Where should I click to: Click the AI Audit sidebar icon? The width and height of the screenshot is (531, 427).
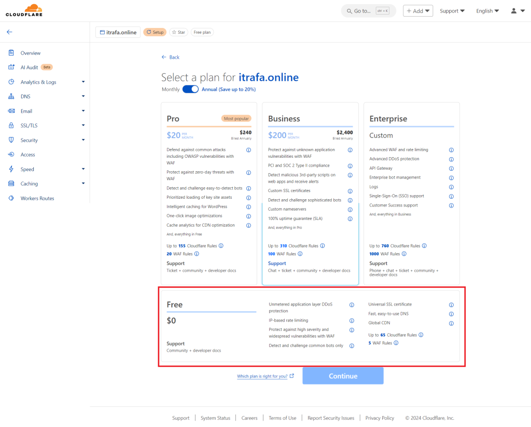(x=11, y=67)
